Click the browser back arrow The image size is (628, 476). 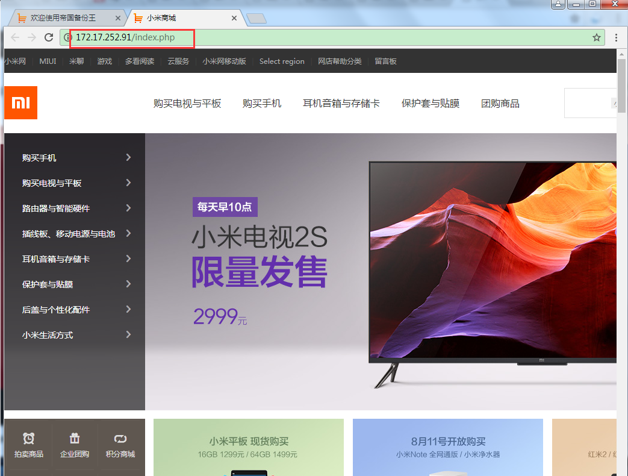(15, 37)
